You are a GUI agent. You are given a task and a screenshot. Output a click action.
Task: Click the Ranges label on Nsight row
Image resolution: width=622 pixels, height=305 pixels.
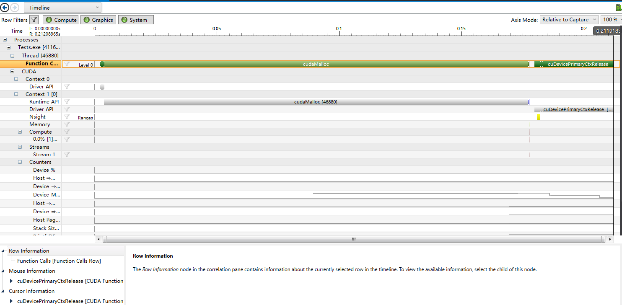86,118
